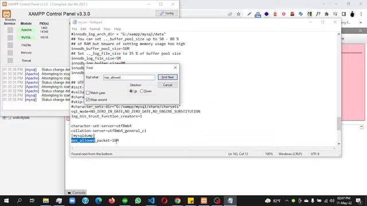
Task: Open taskbar Search magnifier icon
Action: 19,201
